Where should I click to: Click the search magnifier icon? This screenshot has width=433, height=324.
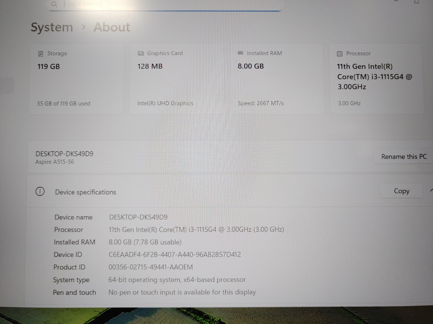coord(54,4)
